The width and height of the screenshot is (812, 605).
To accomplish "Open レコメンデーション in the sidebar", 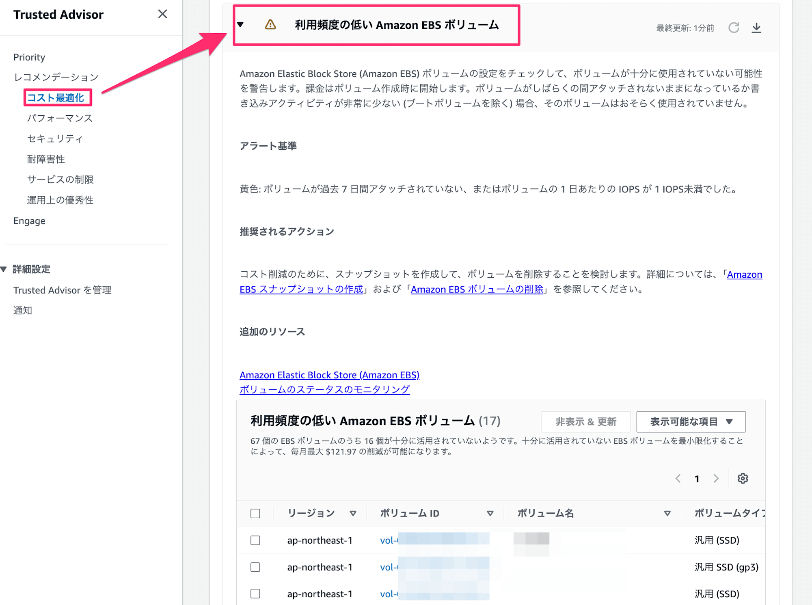I will (56, 77).
